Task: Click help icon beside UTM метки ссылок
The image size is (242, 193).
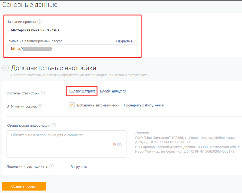Action: click(x=40, y=106)
